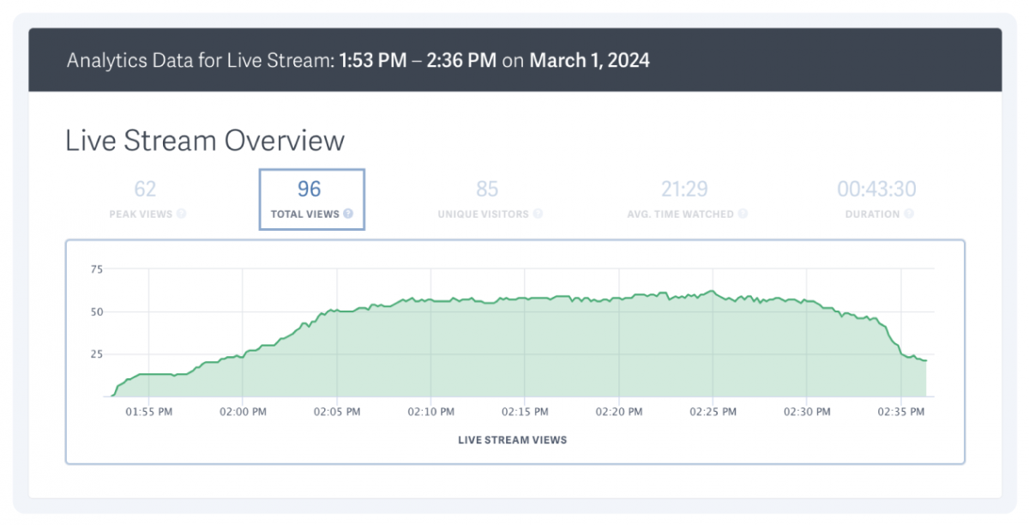Click the 02:10 PM axis label

pyautogui.click(x=430, y=412)
